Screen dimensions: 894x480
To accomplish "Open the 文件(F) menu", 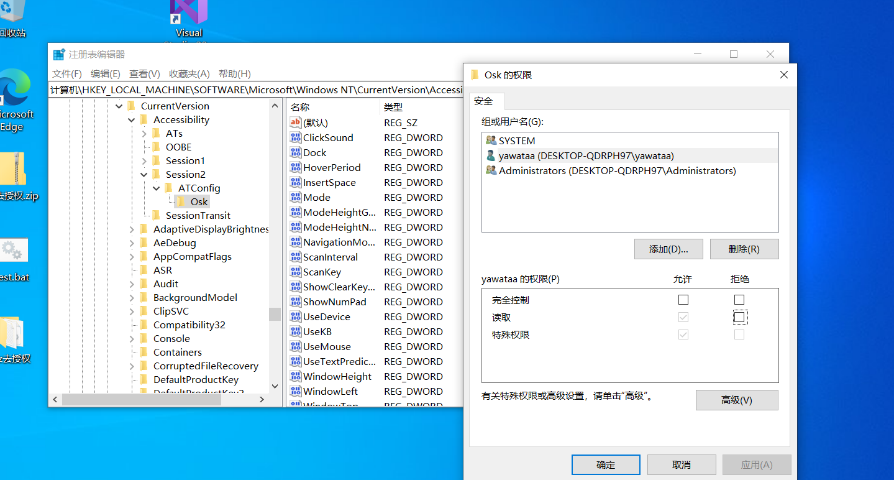I will pos(67,73).
